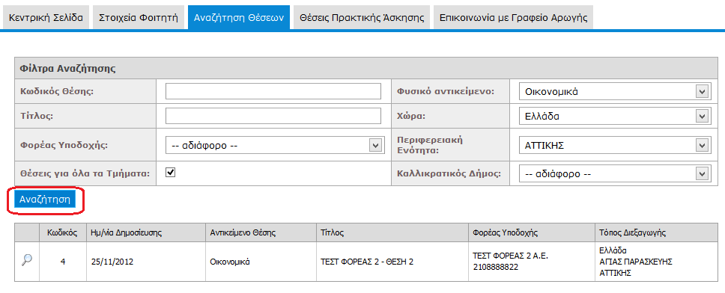The height and width of the screenshot is (293, 725).
Task: Select the Αναζήτηση Θέσεων tab
Action: pyautogui.click(x=239, y=18)
